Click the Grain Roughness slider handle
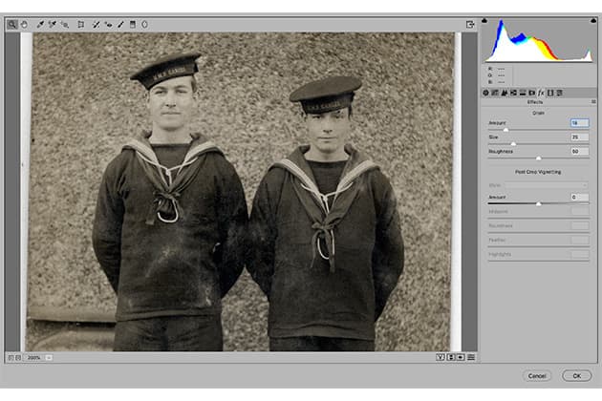This screenshot has height=401, width=602. click(x=539, y=158)
